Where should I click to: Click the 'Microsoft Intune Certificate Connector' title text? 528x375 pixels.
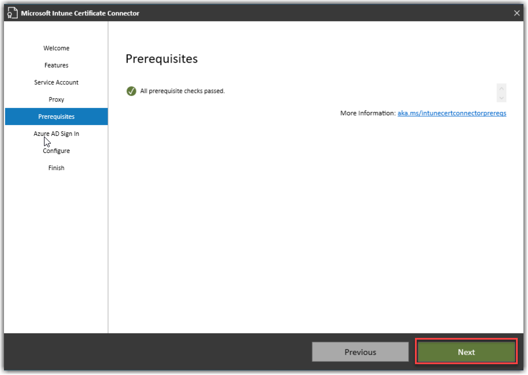pyautogui.click(x=80, y=13)
